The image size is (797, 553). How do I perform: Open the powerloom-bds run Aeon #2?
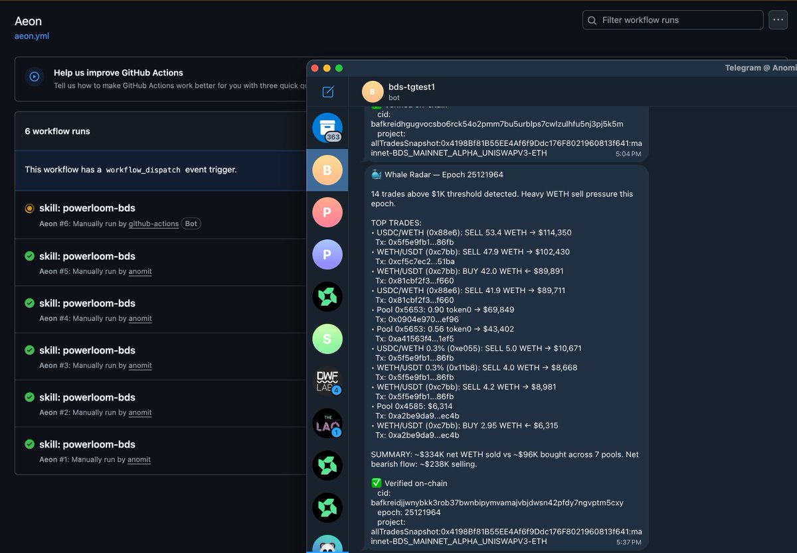coord(87,397)
